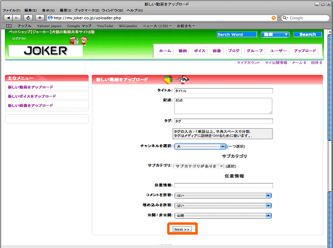Image resolution: width=333 pixels, height=248 pixels.
Task: Open the ブックマーク menu
Action: [x=87, y=10]
